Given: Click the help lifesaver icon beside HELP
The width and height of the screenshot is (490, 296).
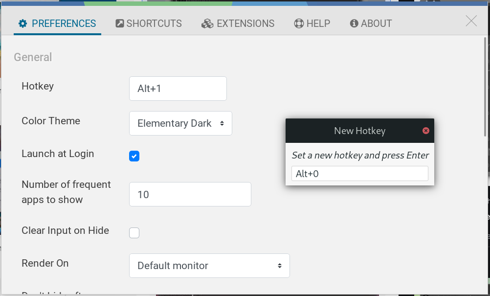Looking at the screenshot, I should [x=298, y=23].
